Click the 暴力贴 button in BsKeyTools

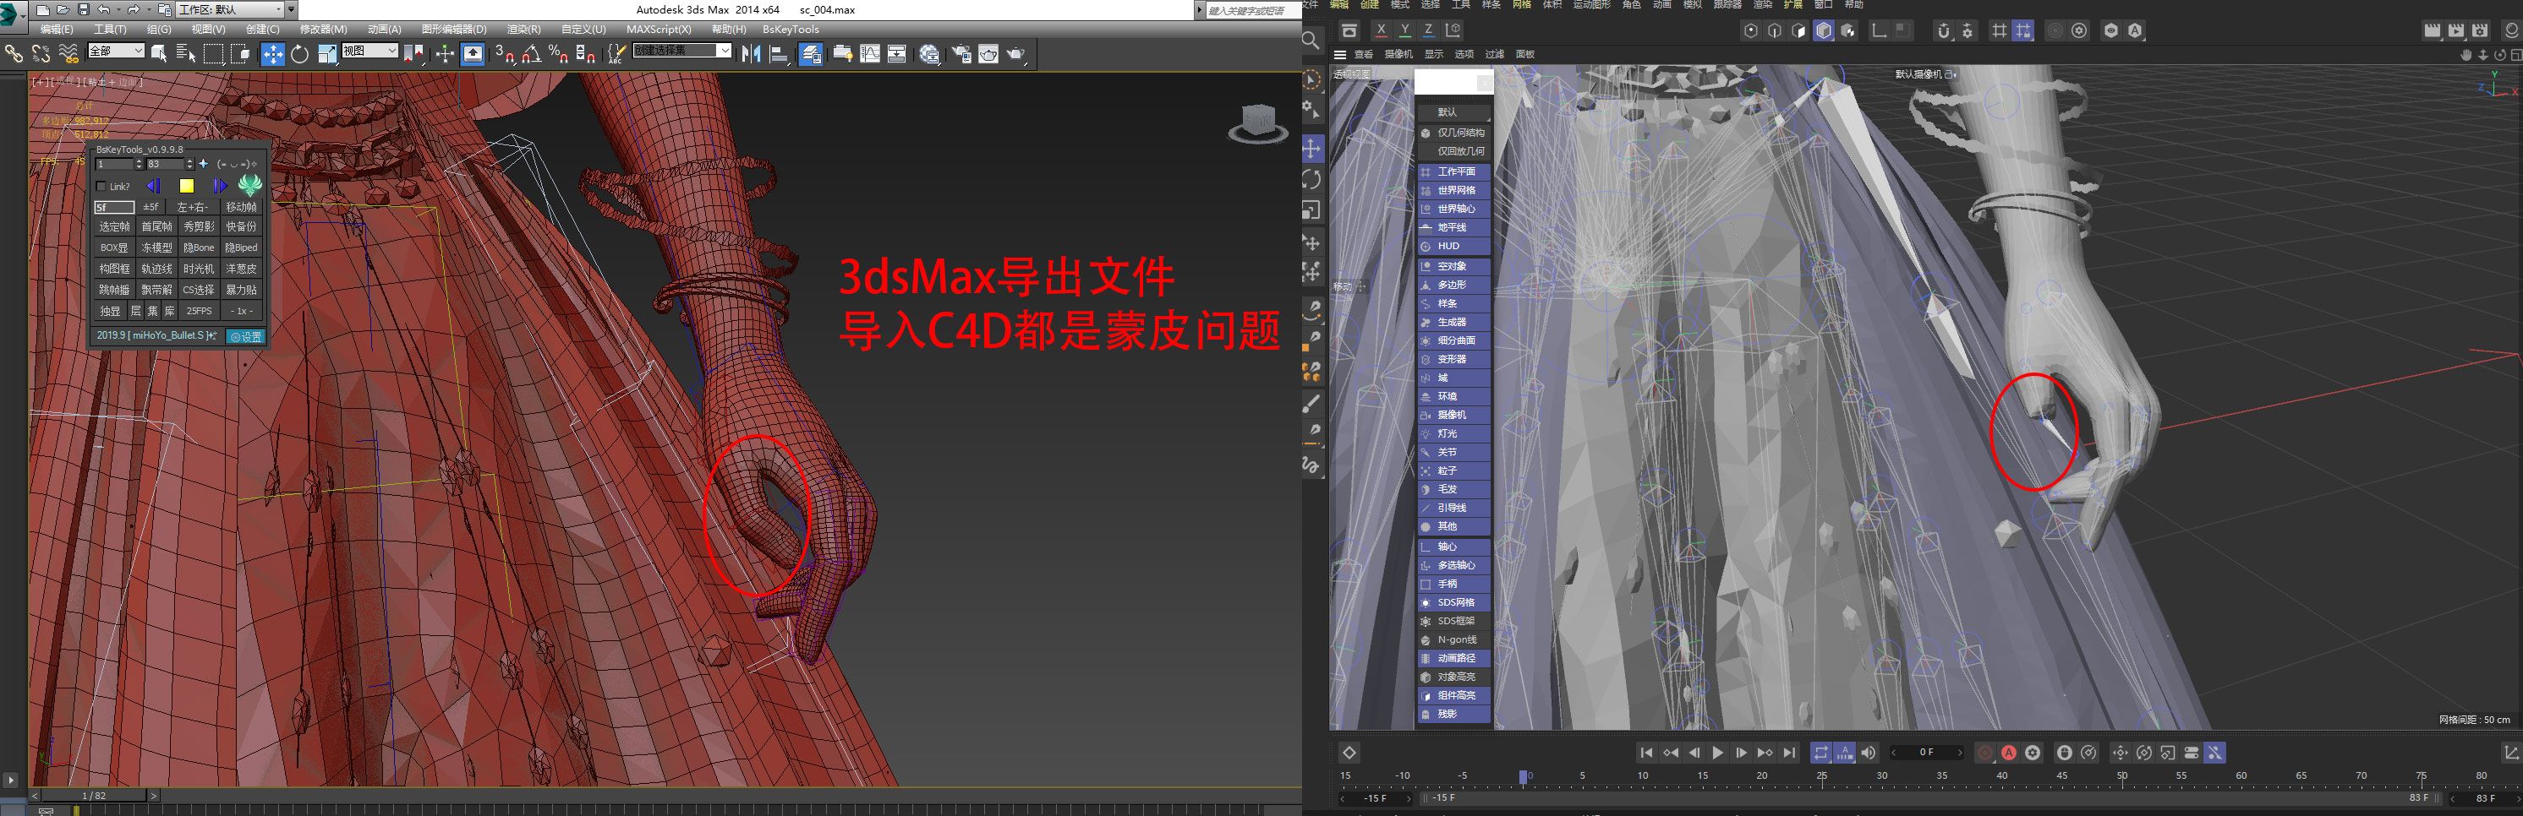click(241, 290)
